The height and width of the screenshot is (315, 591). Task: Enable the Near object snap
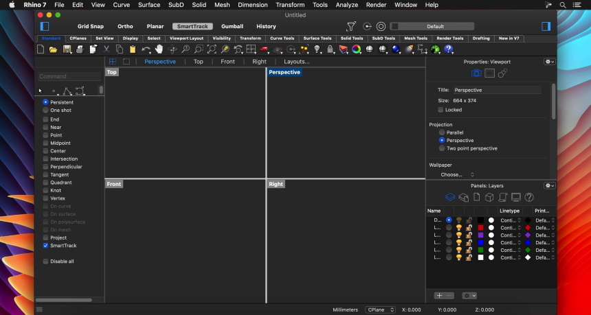[x=45, y=127]
